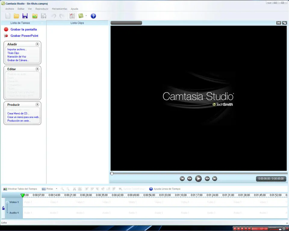289x231 pixels.
Task: Select the Lista Clips panel header
Action: click(77, 23)
